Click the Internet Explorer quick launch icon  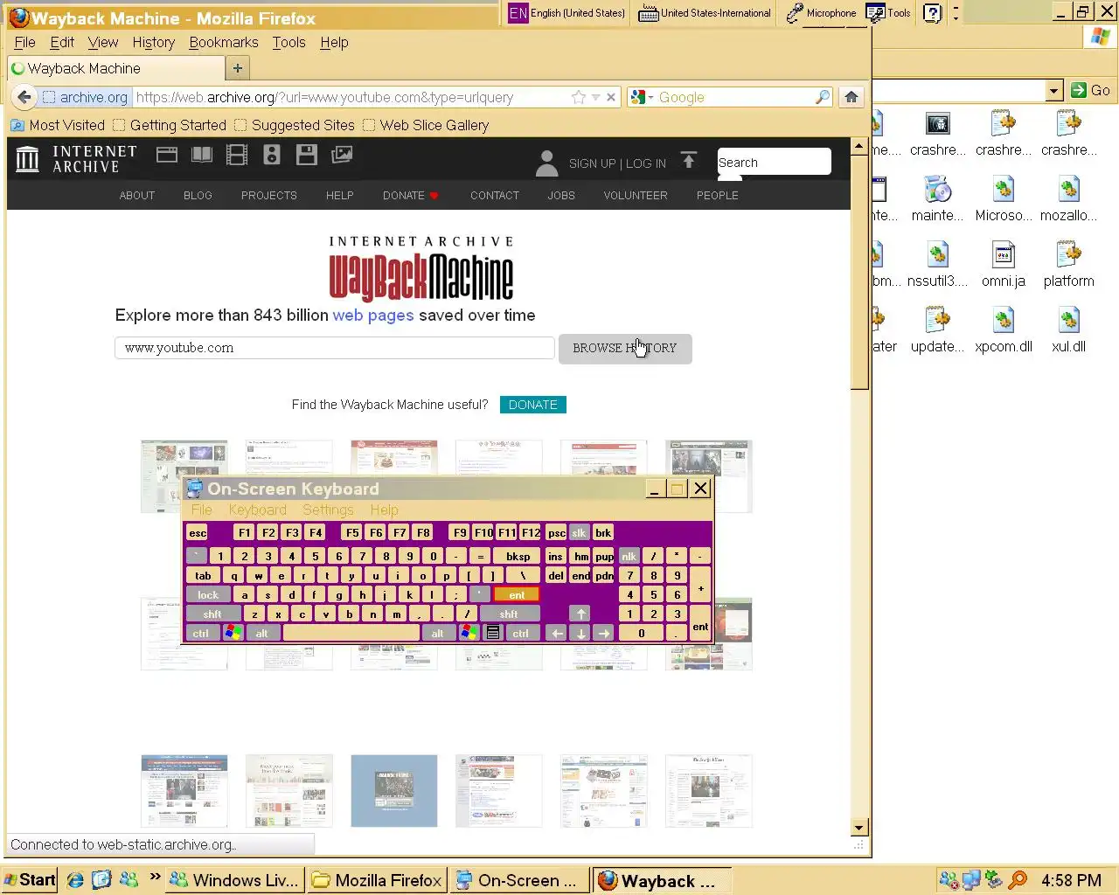point(75,880)
